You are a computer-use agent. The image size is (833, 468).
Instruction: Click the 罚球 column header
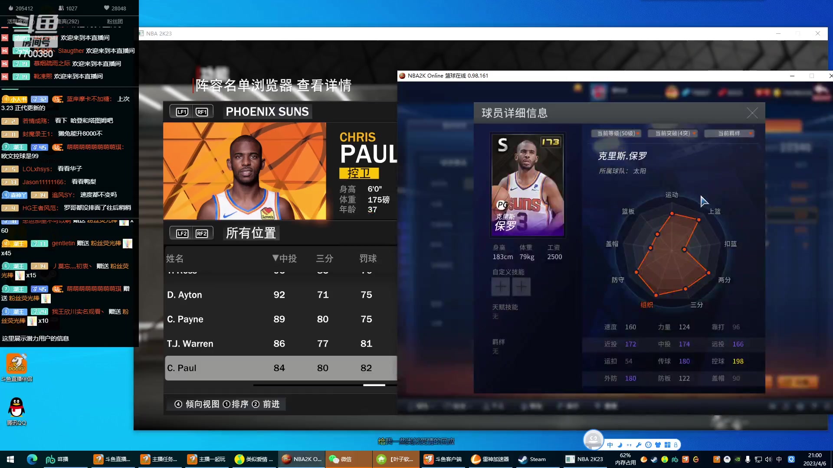[x=368, y=259]
